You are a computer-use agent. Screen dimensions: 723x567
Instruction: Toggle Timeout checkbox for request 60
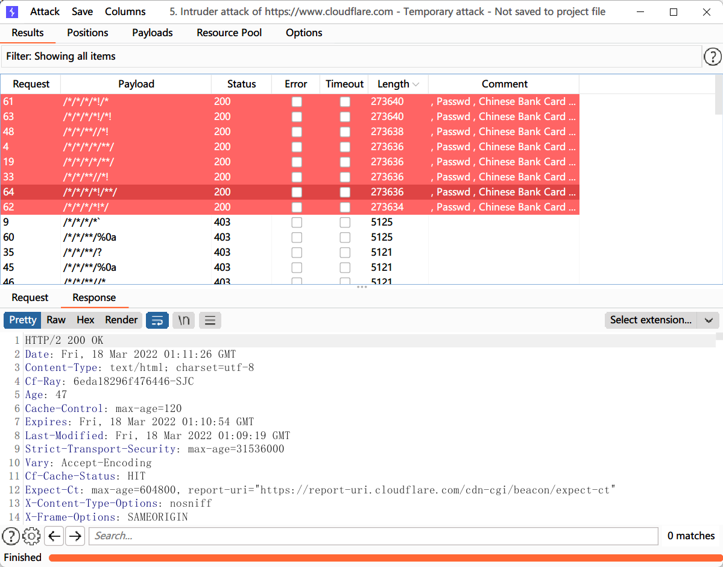tap(345, 238)
